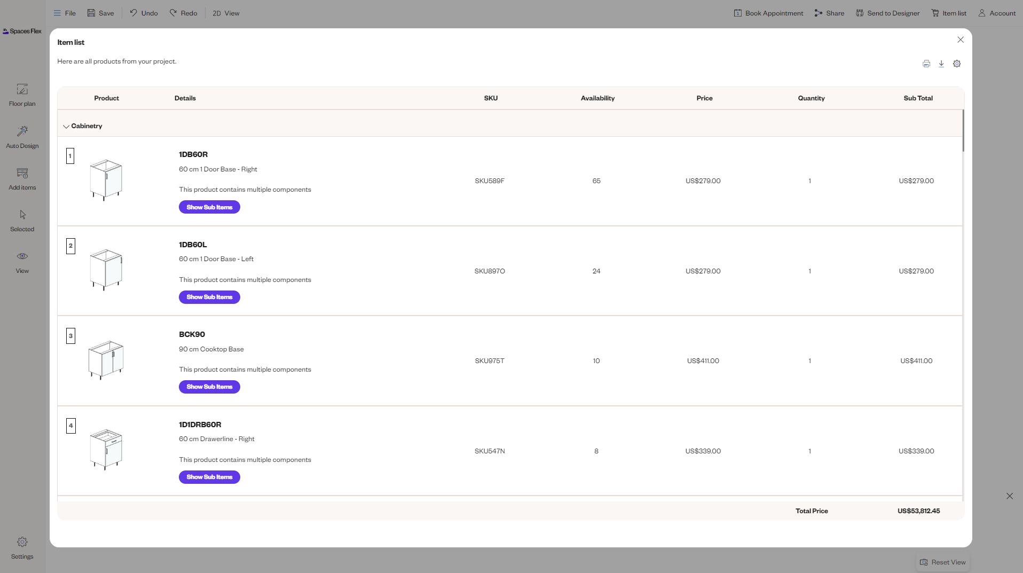Open item list settings gear

[x=956, y=64]
